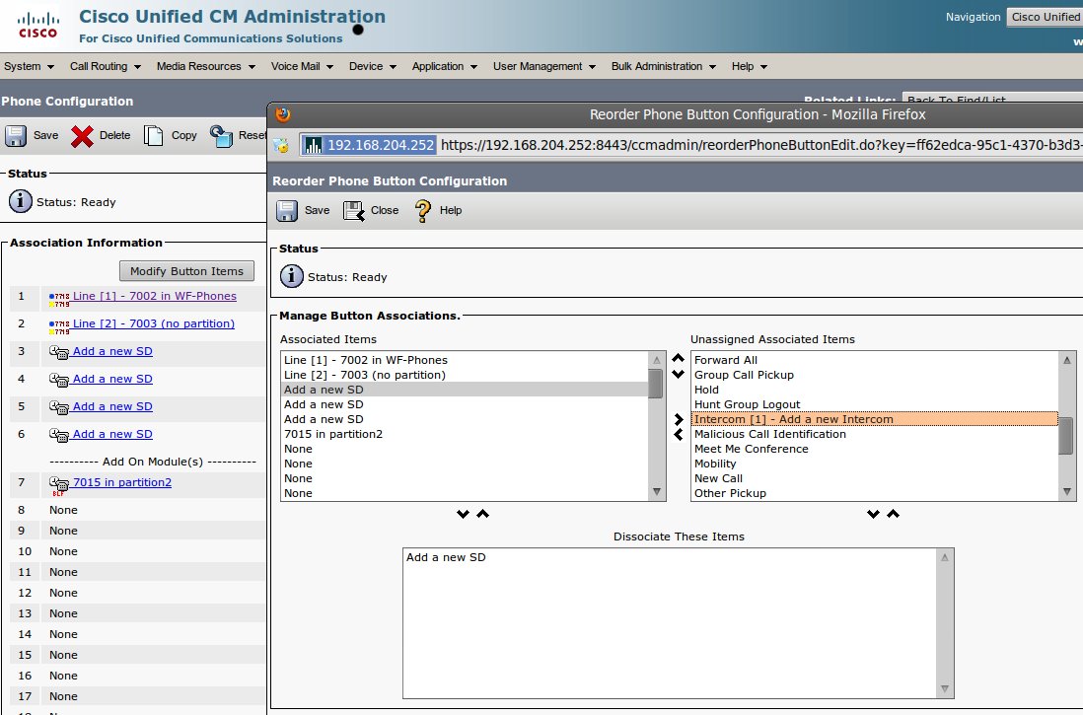Click Add a new SD link on row 5
The width and height of the screenshot is (1083, 715).
tap(112, 407)
